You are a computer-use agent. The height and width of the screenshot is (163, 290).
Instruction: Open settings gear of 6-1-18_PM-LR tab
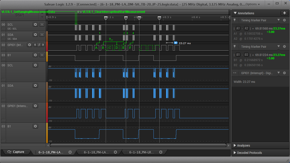(x=161, y=152)
